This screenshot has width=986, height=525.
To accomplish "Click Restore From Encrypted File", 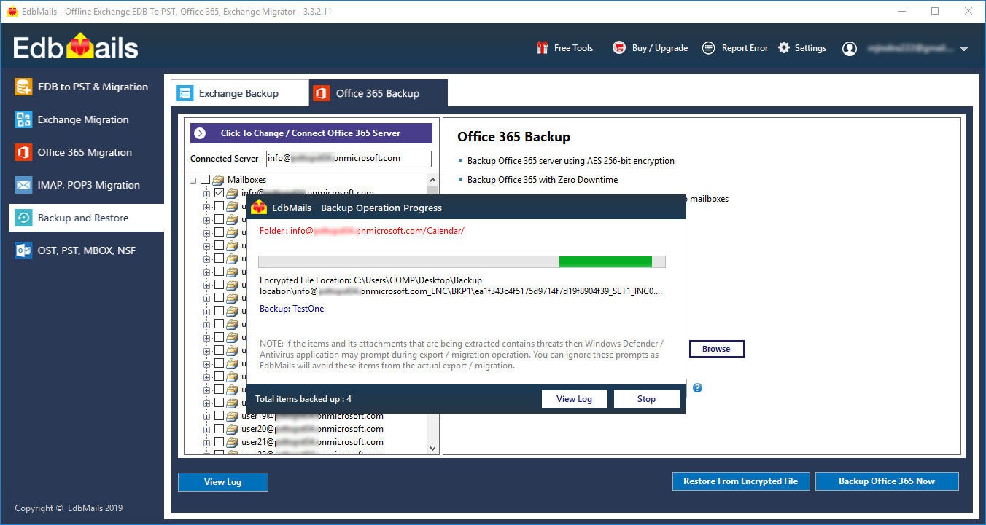I will [x=740, y=481].
